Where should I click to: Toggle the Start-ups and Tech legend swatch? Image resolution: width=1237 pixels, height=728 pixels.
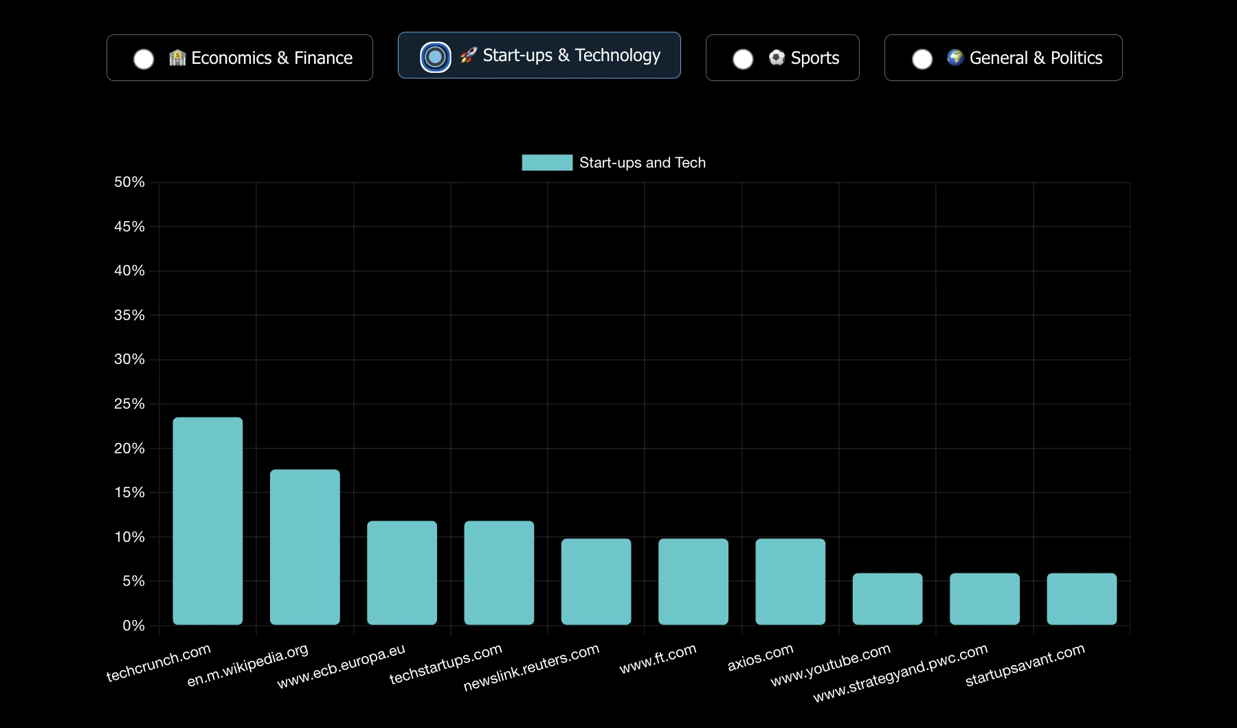pyautogui.click(x=547, y=163)
